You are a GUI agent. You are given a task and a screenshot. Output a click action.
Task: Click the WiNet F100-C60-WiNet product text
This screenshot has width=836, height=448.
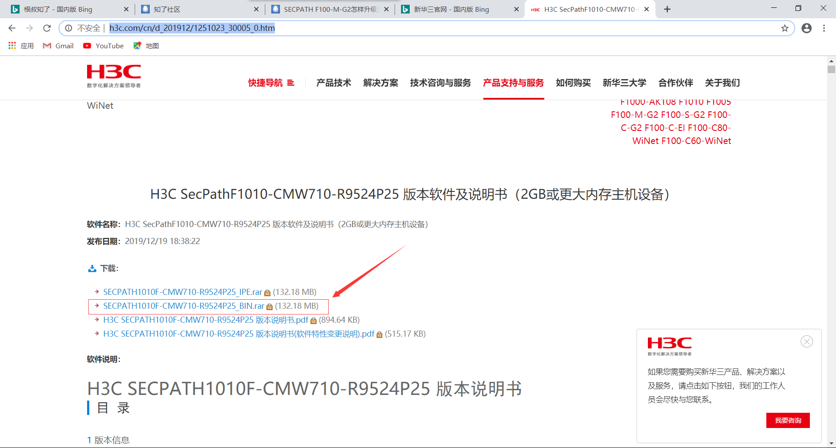[x=681, y=141]
